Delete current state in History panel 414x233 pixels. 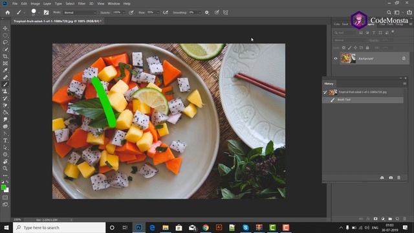[x=398, y=177]
